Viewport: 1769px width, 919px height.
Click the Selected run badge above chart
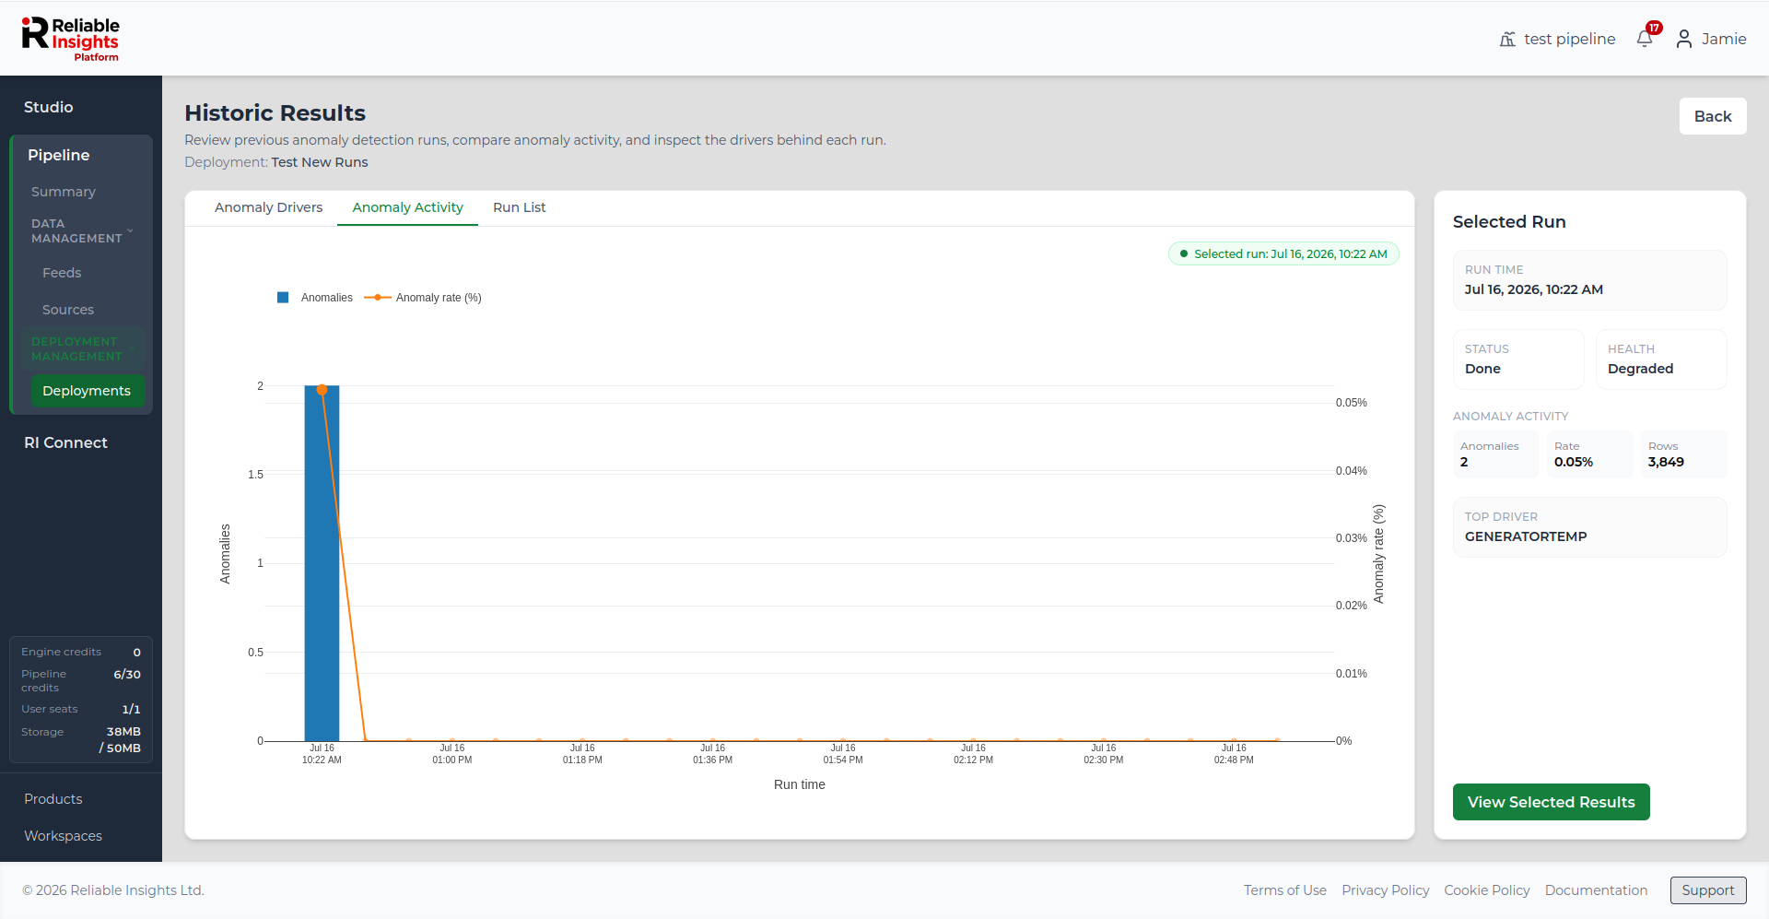[x=1283, y=253]
